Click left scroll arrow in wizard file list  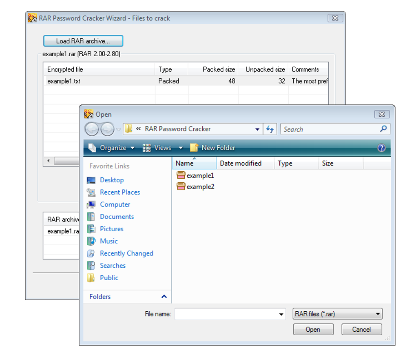48,160
